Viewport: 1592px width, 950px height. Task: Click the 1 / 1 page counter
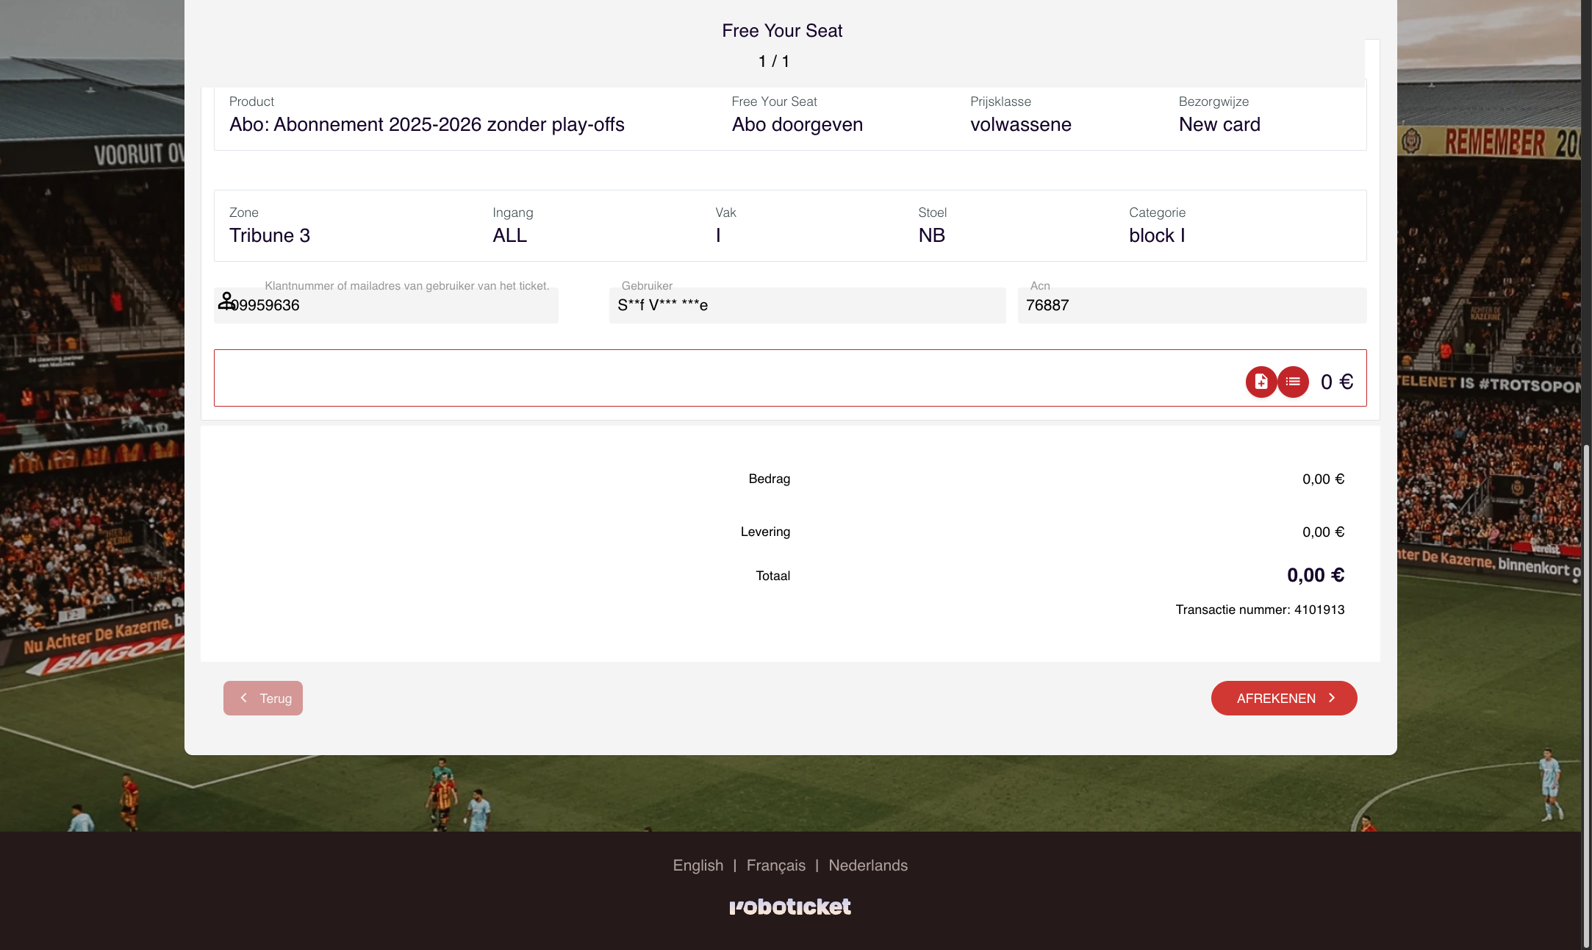point(774,62)
